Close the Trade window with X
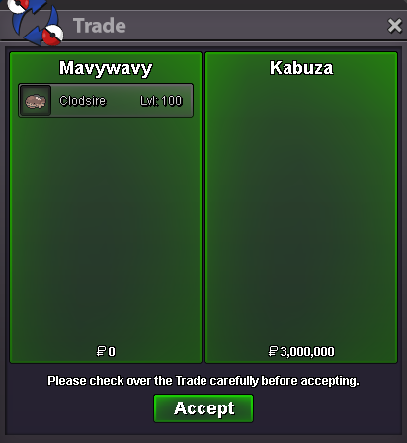This screenshot has height=443, width=407. pyautogui.click(x=395, y=26)
